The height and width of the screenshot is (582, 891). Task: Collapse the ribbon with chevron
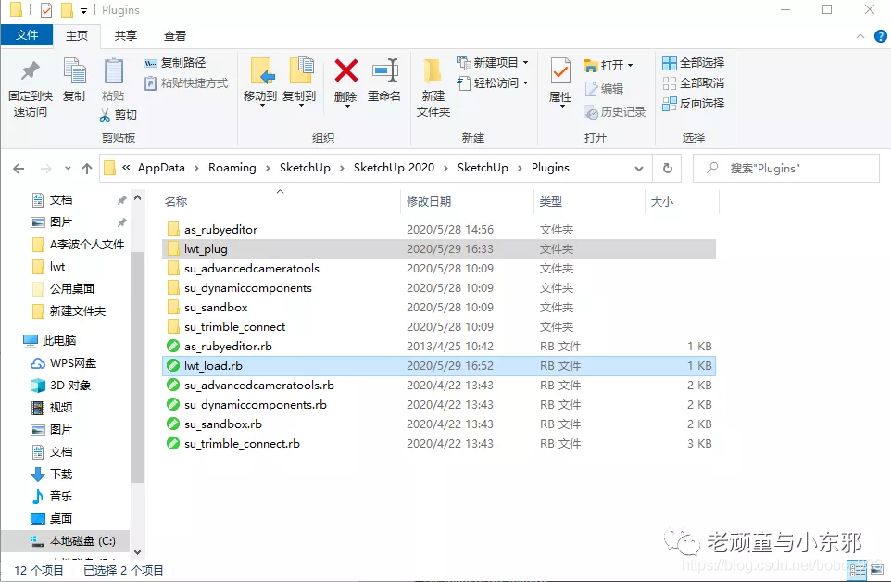(x=860, y=36)
